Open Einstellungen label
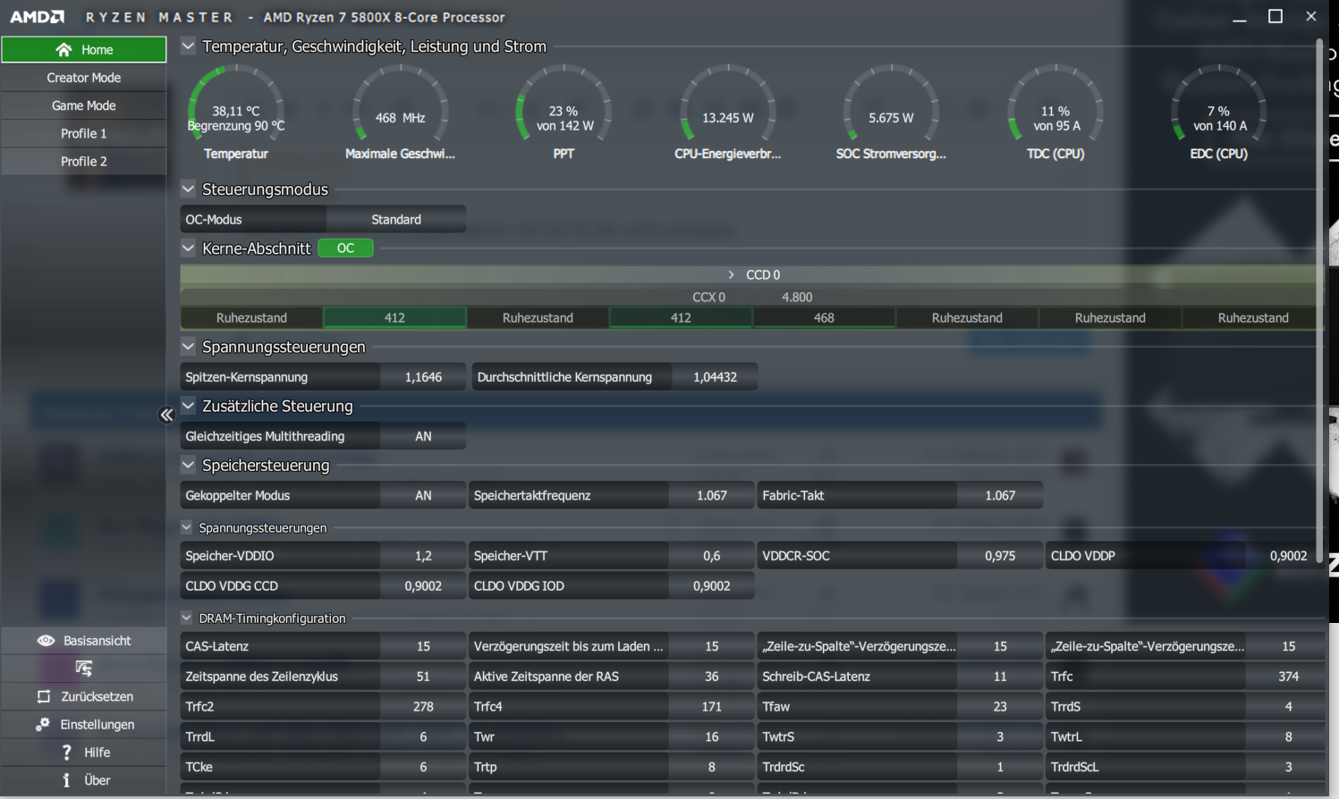The image size is (1339, 799). [x=97, y=724]
